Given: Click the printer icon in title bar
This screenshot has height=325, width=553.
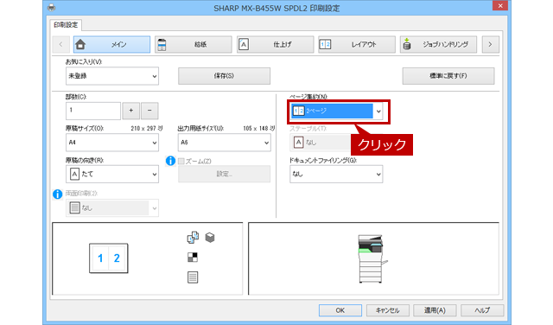Looking at the screenshot, I should (x=52, y=8).
